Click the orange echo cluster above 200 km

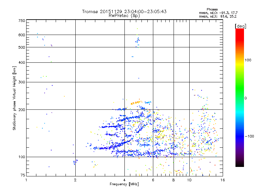coord(136,102)
